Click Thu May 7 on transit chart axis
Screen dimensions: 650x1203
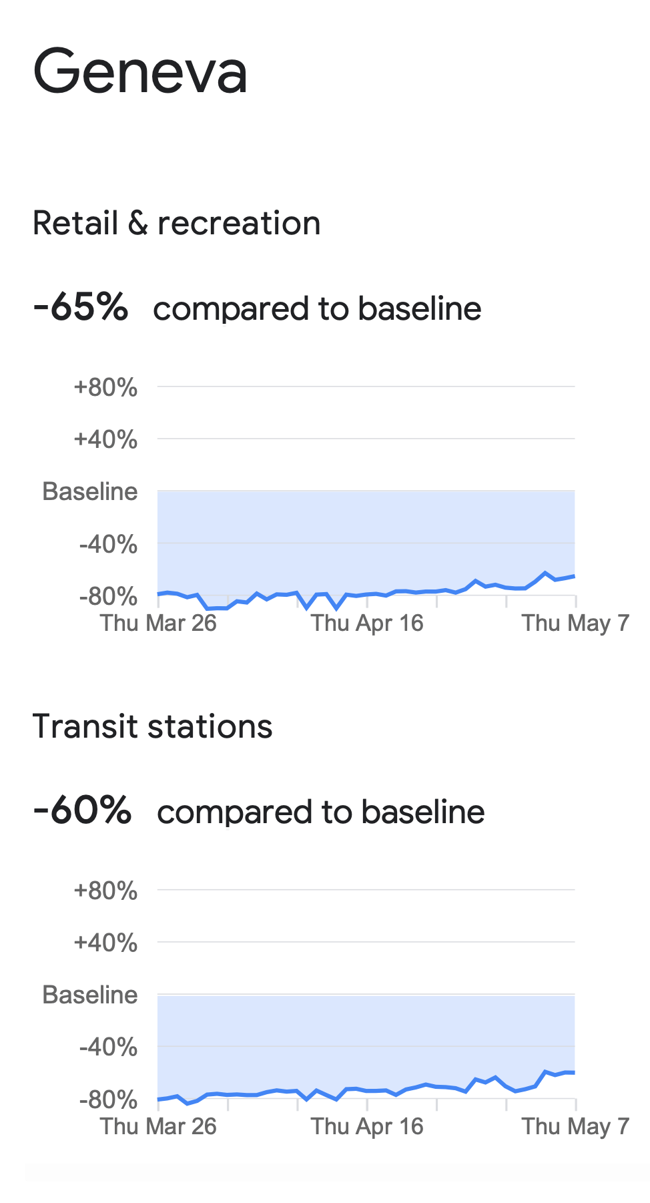pos(575,1126)
